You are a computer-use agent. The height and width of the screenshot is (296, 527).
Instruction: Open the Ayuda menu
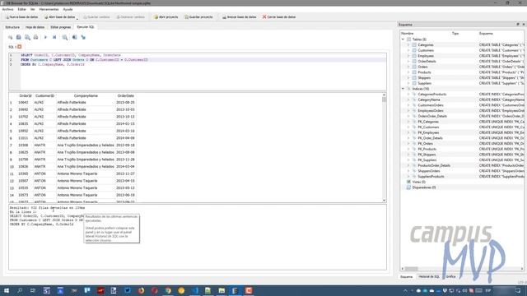68,9
